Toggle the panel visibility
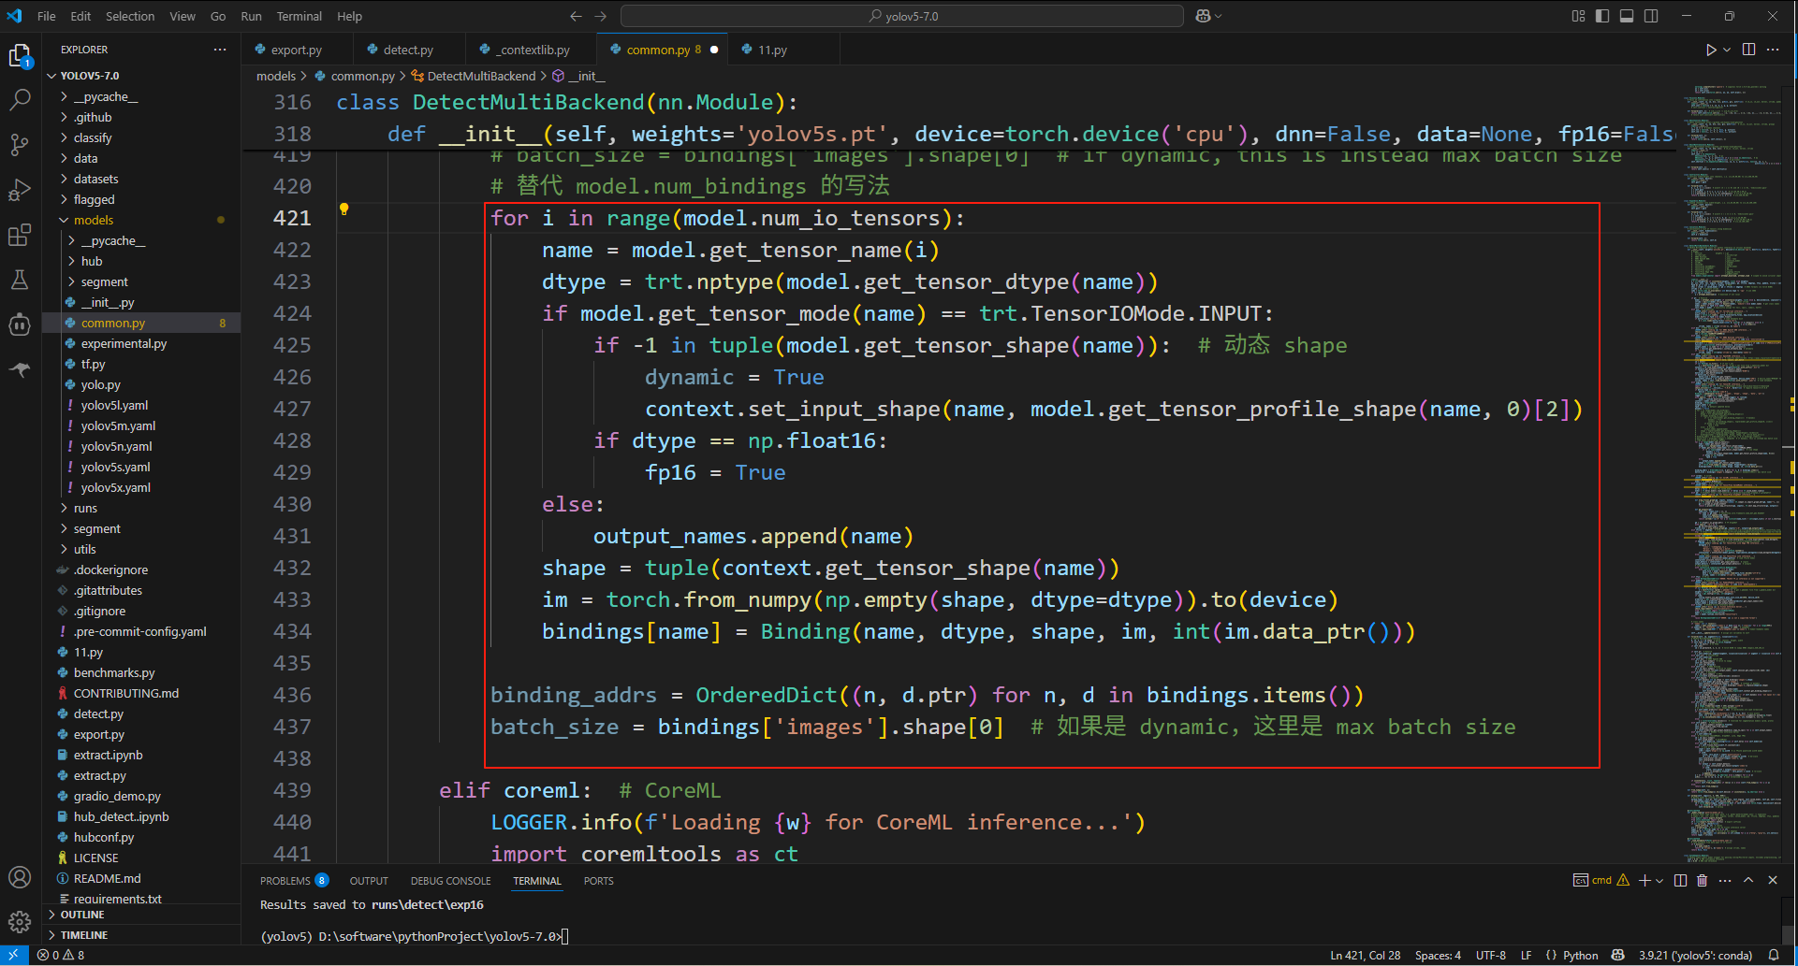1798x966 pixels. pyautogui.click(x=1627, y=16)
